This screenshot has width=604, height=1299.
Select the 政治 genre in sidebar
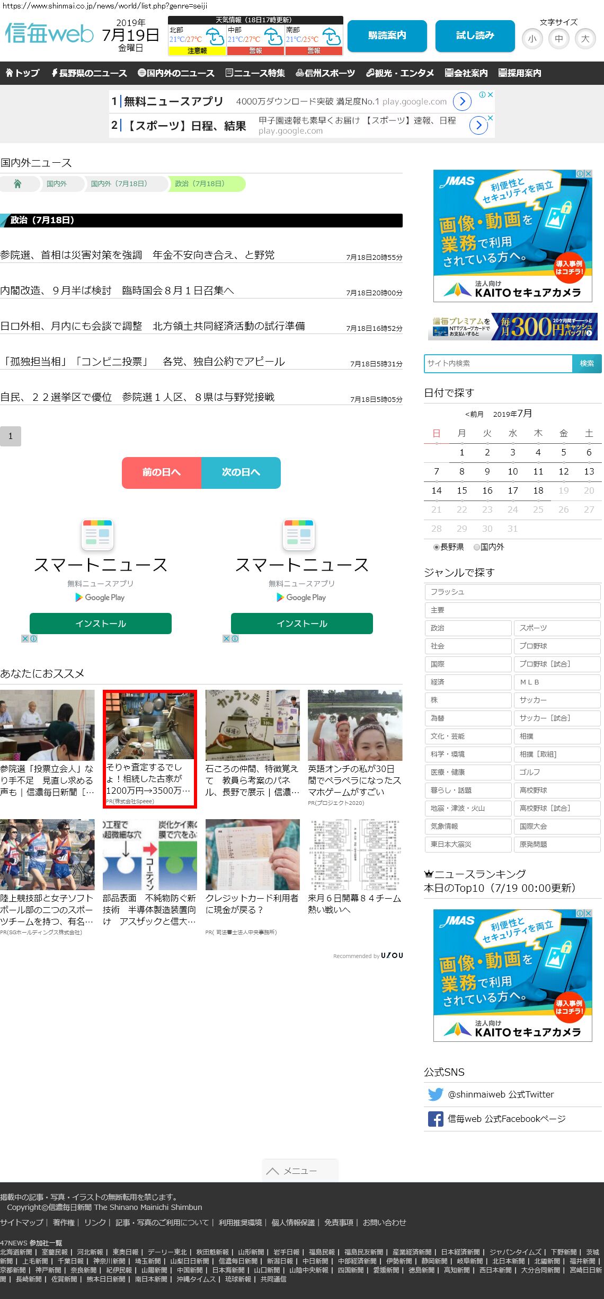tap(468, 628)
